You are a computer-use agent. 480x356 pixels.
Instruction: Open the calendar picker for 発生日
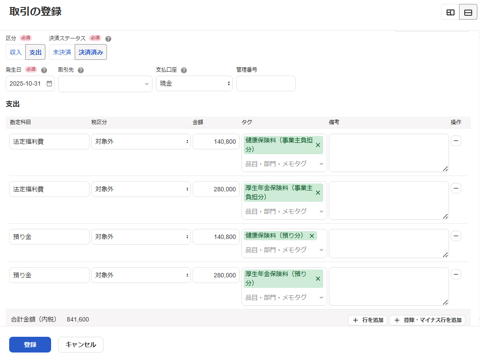pyautogui.click(x=49, y=83)
